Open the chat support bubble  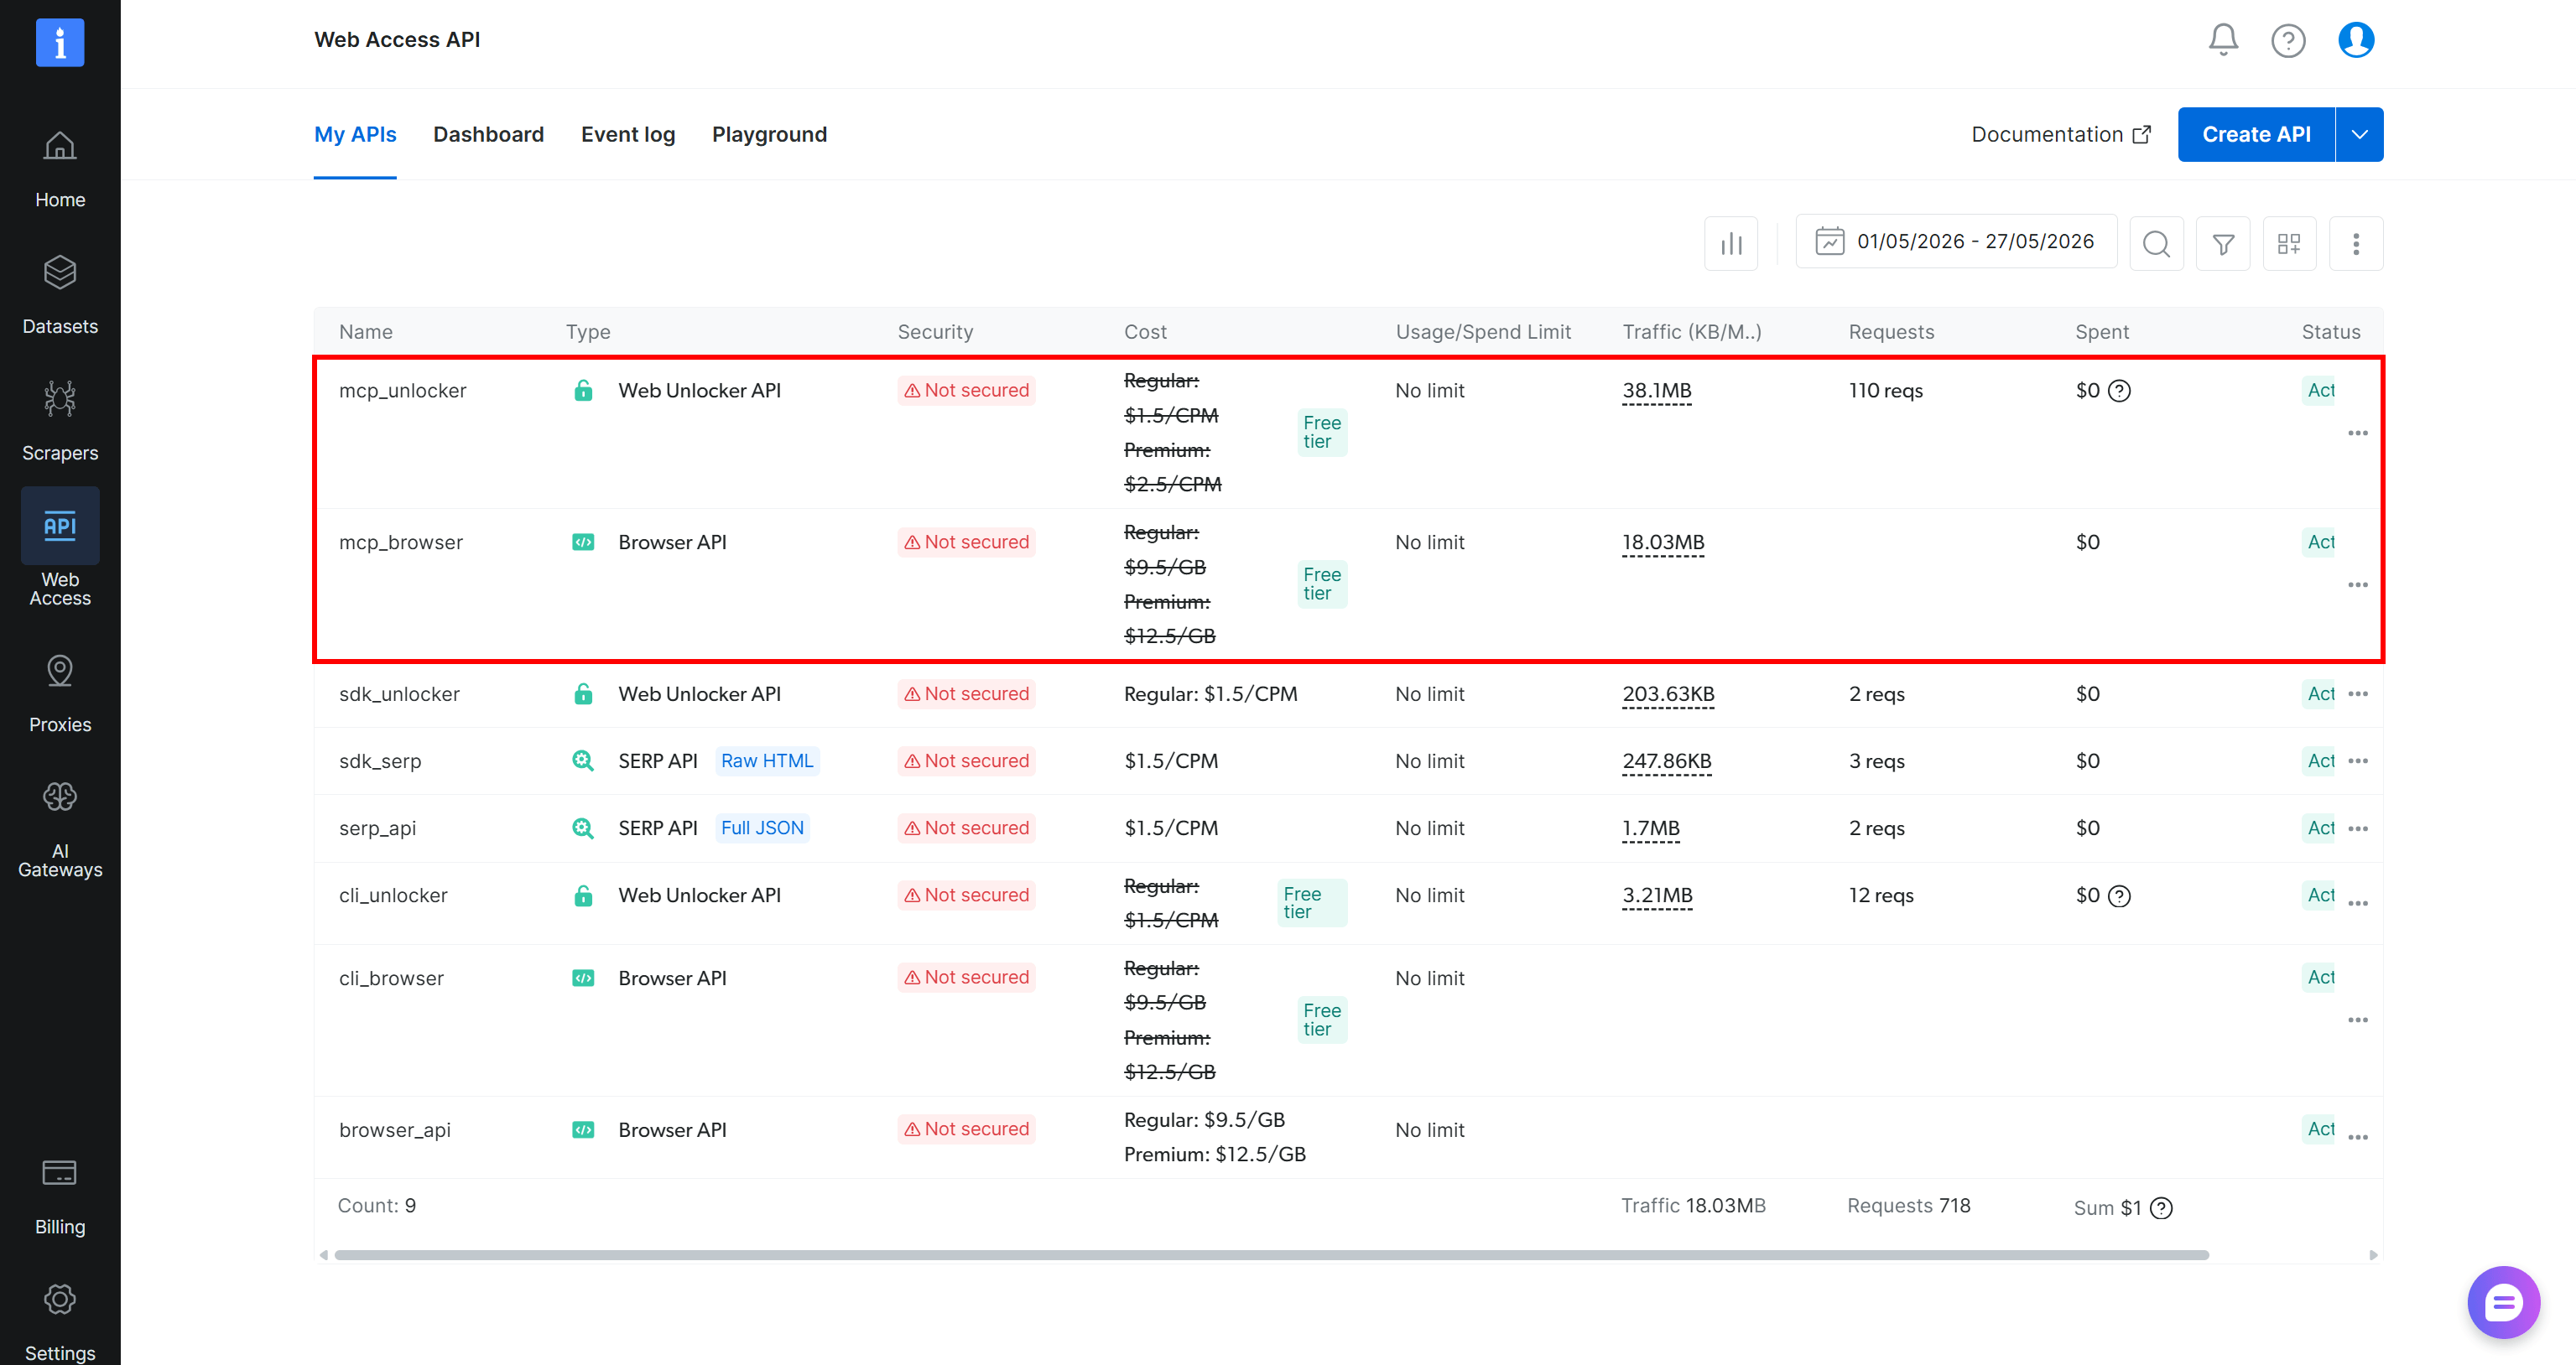[x=2503, y=1303]
